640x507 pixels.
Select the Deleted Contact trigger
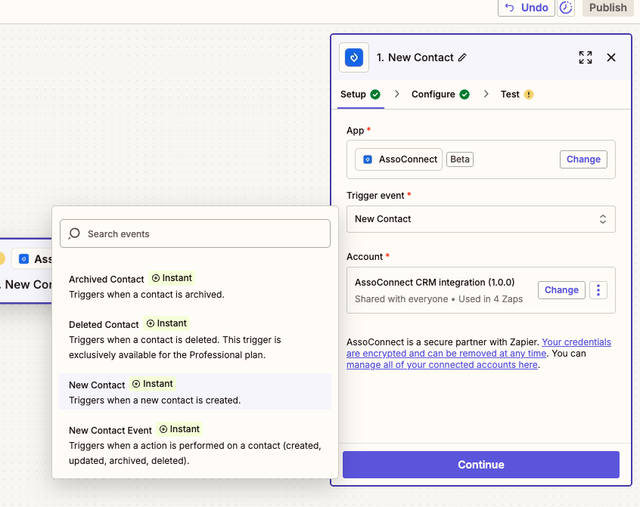(x=195, y=339)
